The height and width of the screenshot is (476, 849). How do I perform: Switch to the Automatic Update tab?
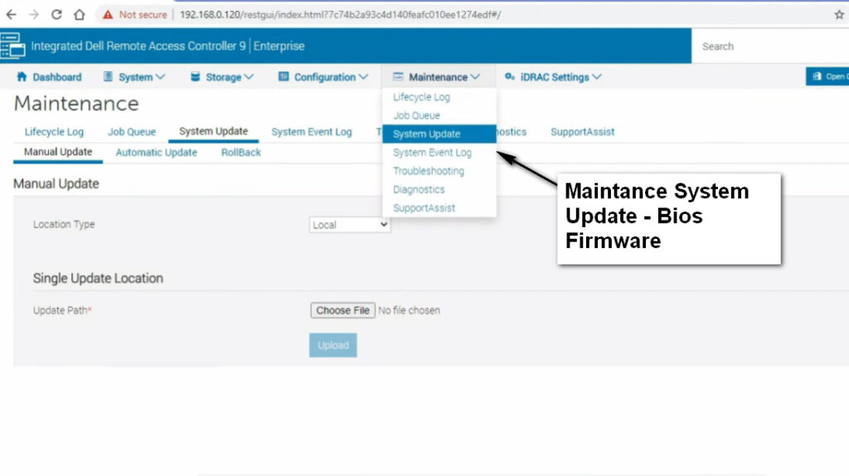point(156,153)
